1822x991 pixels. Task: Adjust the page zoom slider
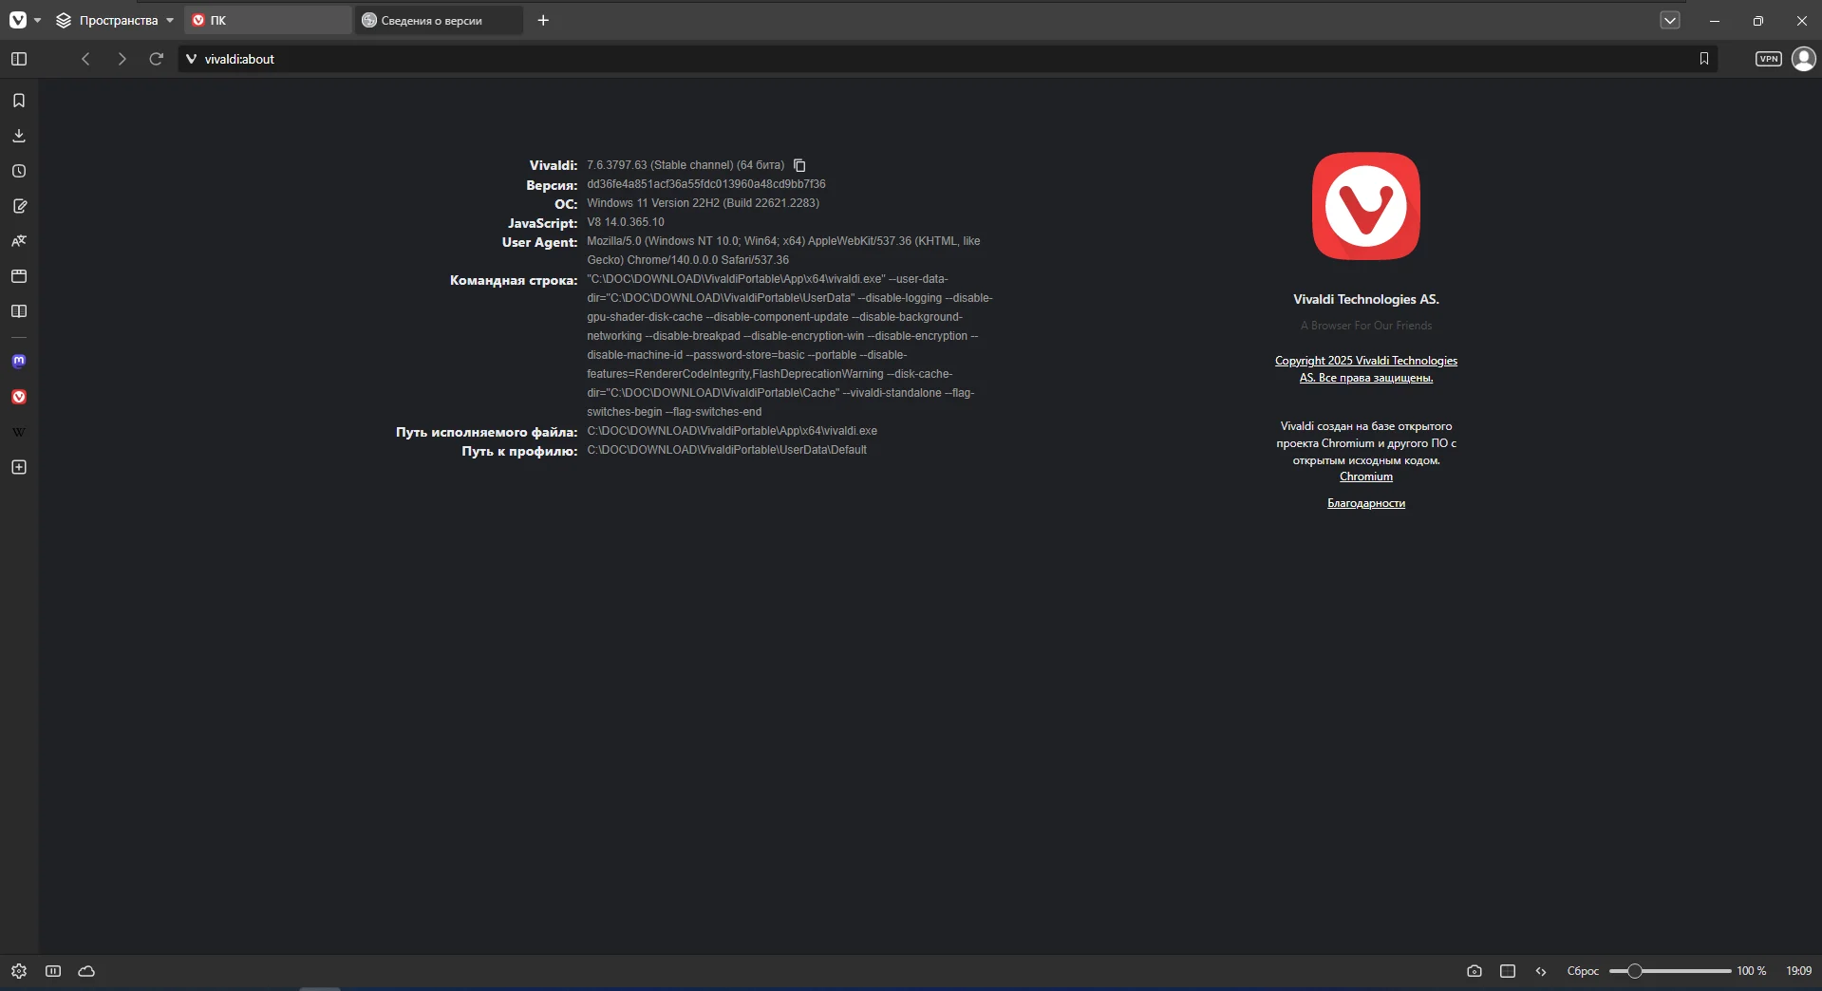tap(1670, 971)
